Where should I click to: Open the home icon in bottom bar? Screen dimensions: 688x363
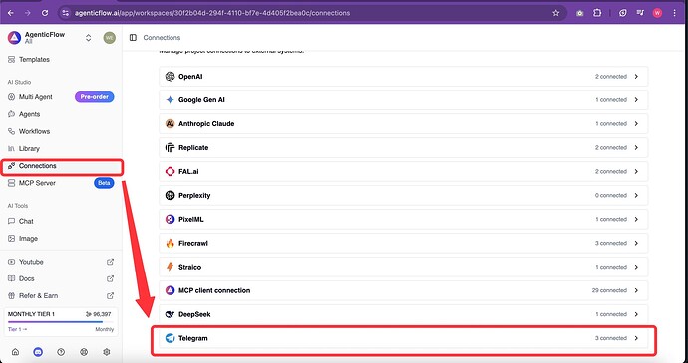(15, 352)
